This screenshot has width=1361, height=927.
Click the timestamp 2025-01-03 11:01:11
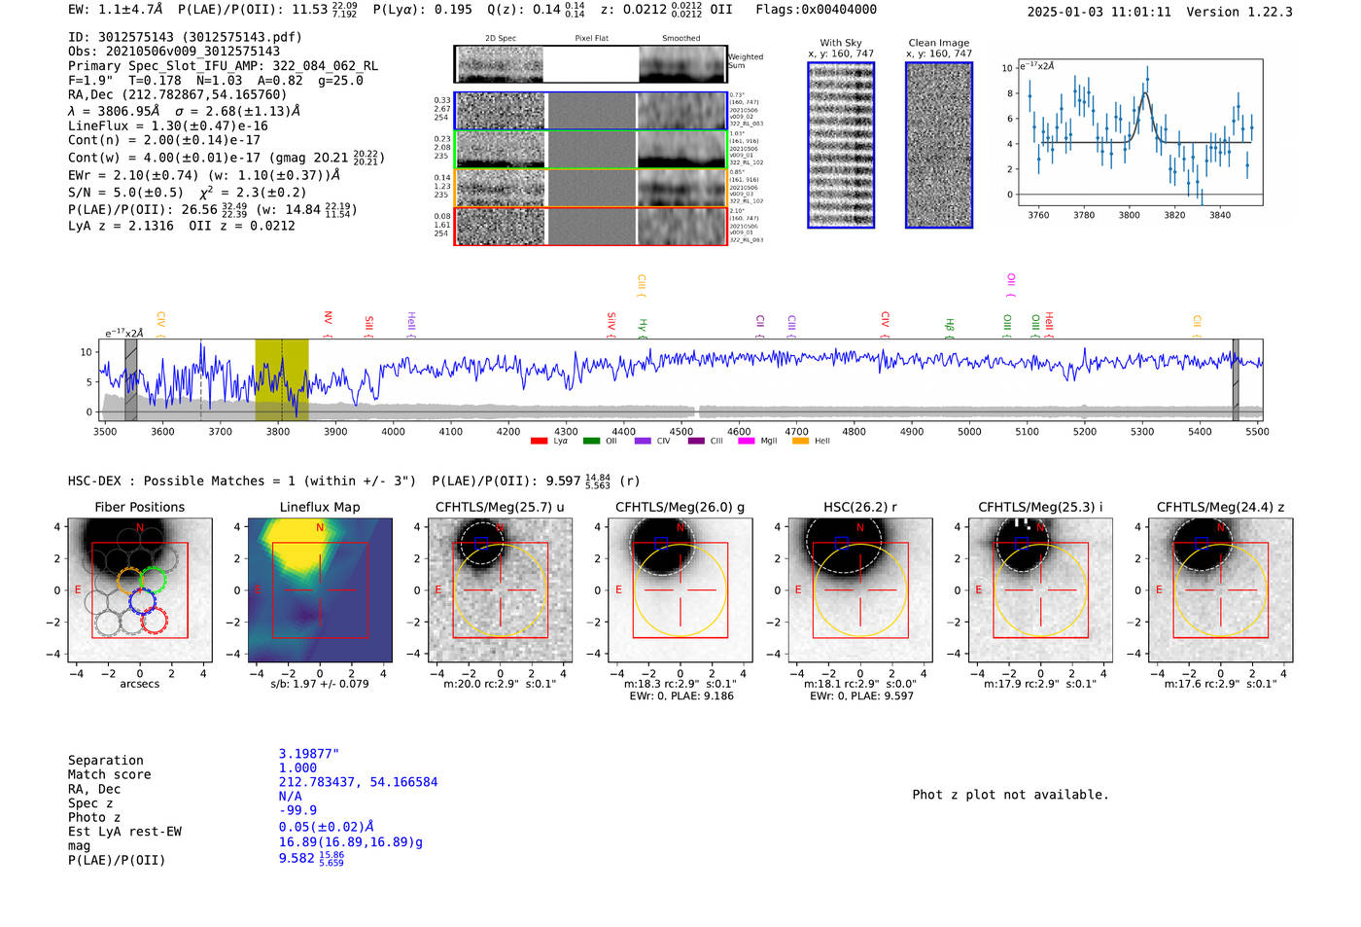[x=1099, y=12]
